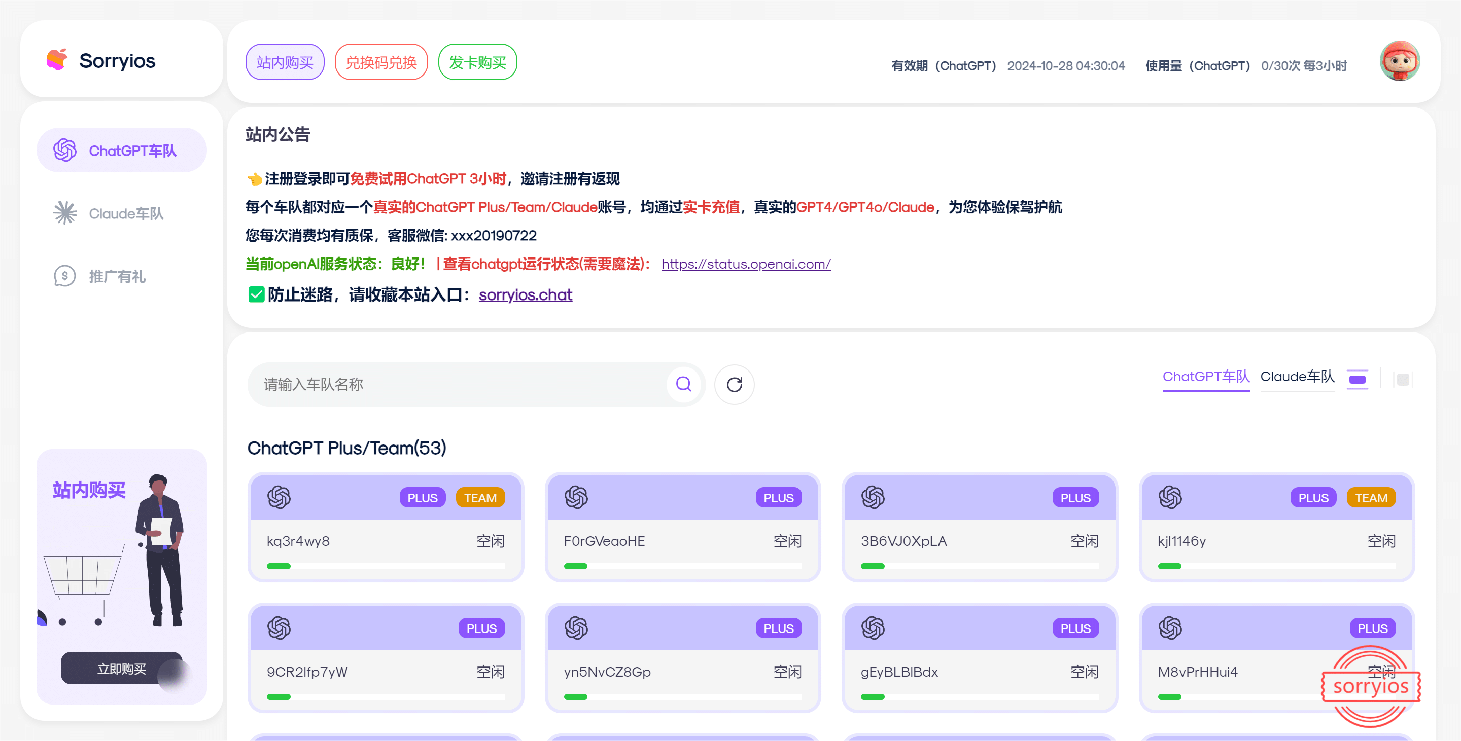Click the team name search field
Viewport: 1461px width, 741px height.
457,385
